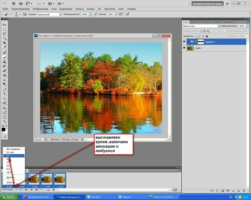
Task: Toggle lock image pixels
Action: tap(200, 36)
